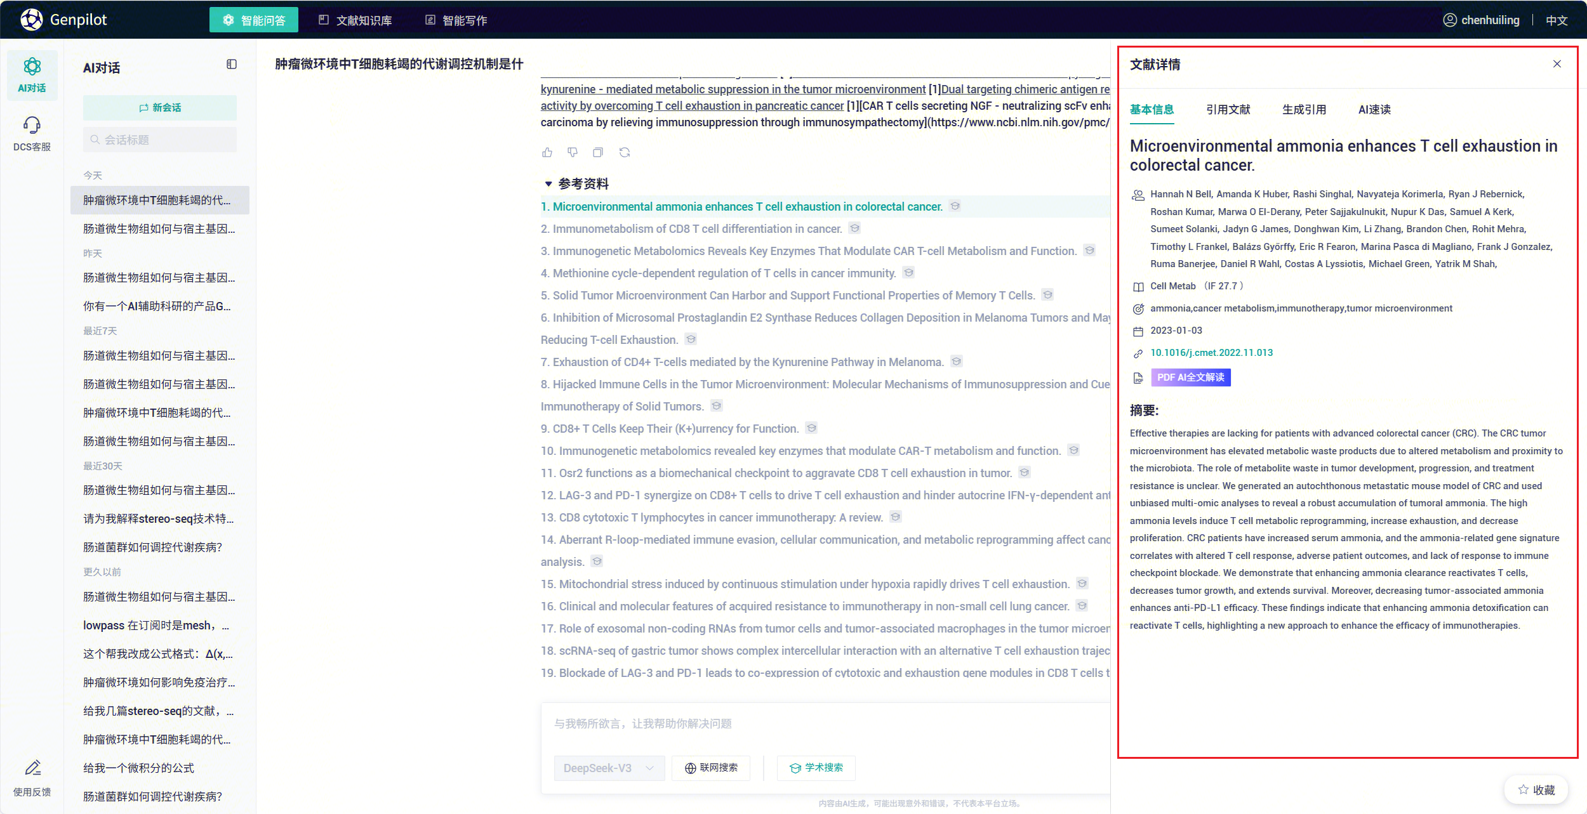Click the thumbs up feedback icon
This screenshot has width=1587, height=814.
point(547,152)
